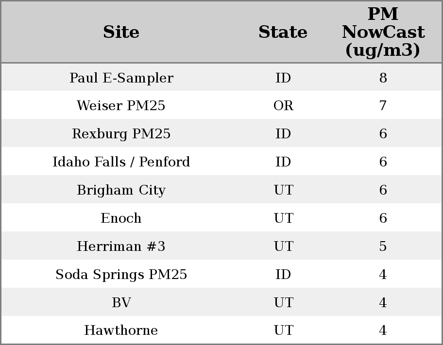This screenshot has width=443, height=345.
Task: Click PM value 5 for Herriman #3
Action: tap(383, 246)
